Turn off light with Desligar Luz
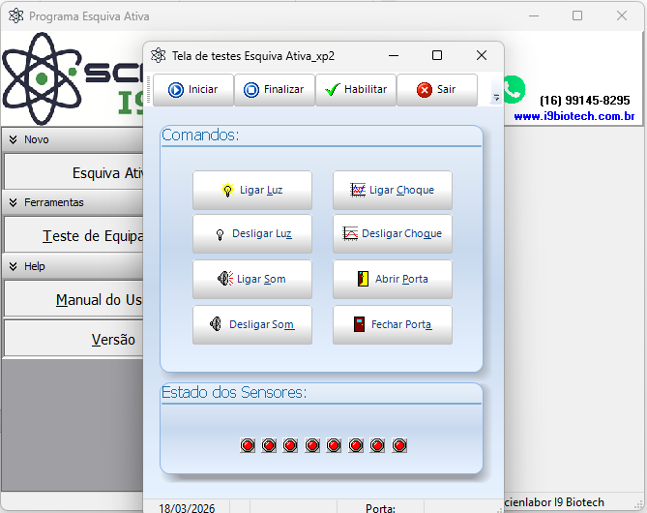 click(251, 234)
